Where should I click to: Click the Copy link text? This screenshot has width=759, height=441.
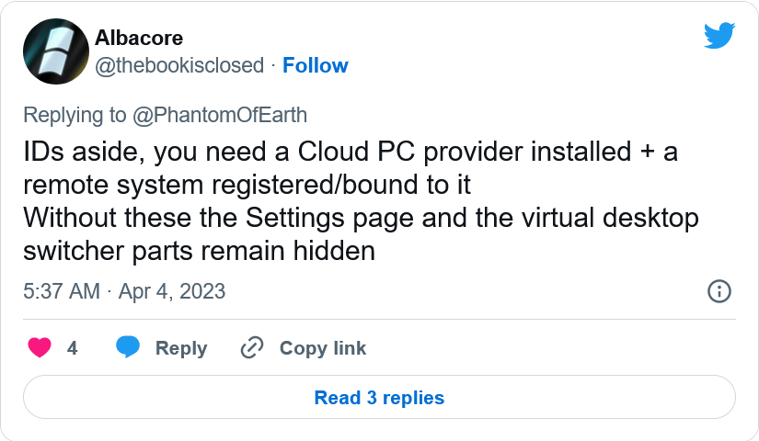[323, 348]
